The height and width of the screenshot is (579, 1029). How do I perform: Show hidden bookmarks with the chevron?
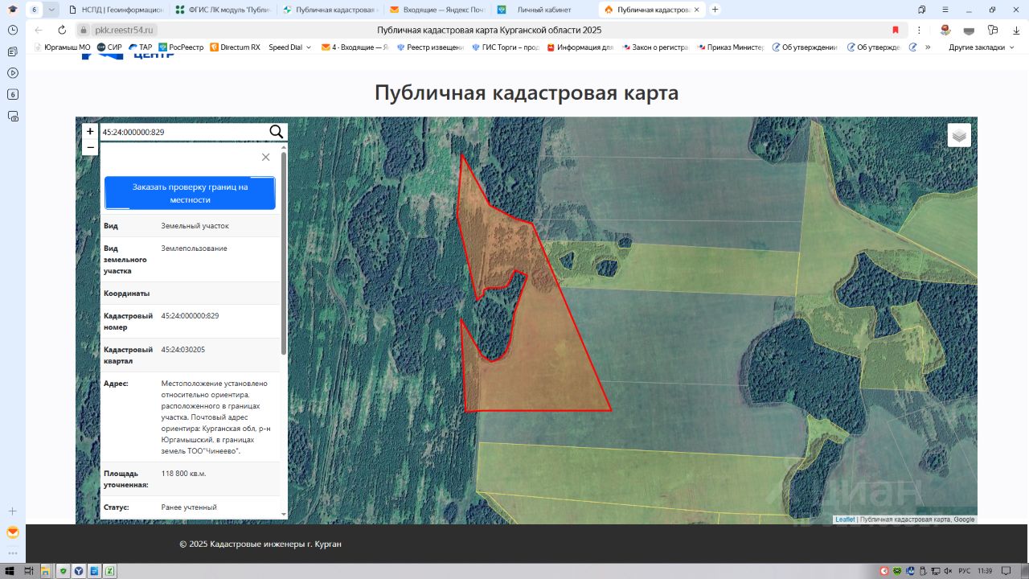click(928, 47)
